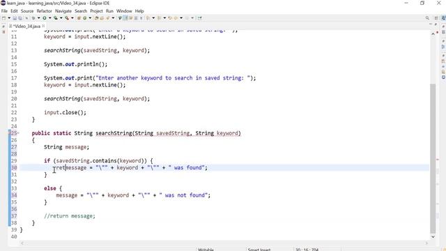This screenshot has height=251, width=446.
Task: Click the External Tools toolbar icon
Action: [66, 18]
